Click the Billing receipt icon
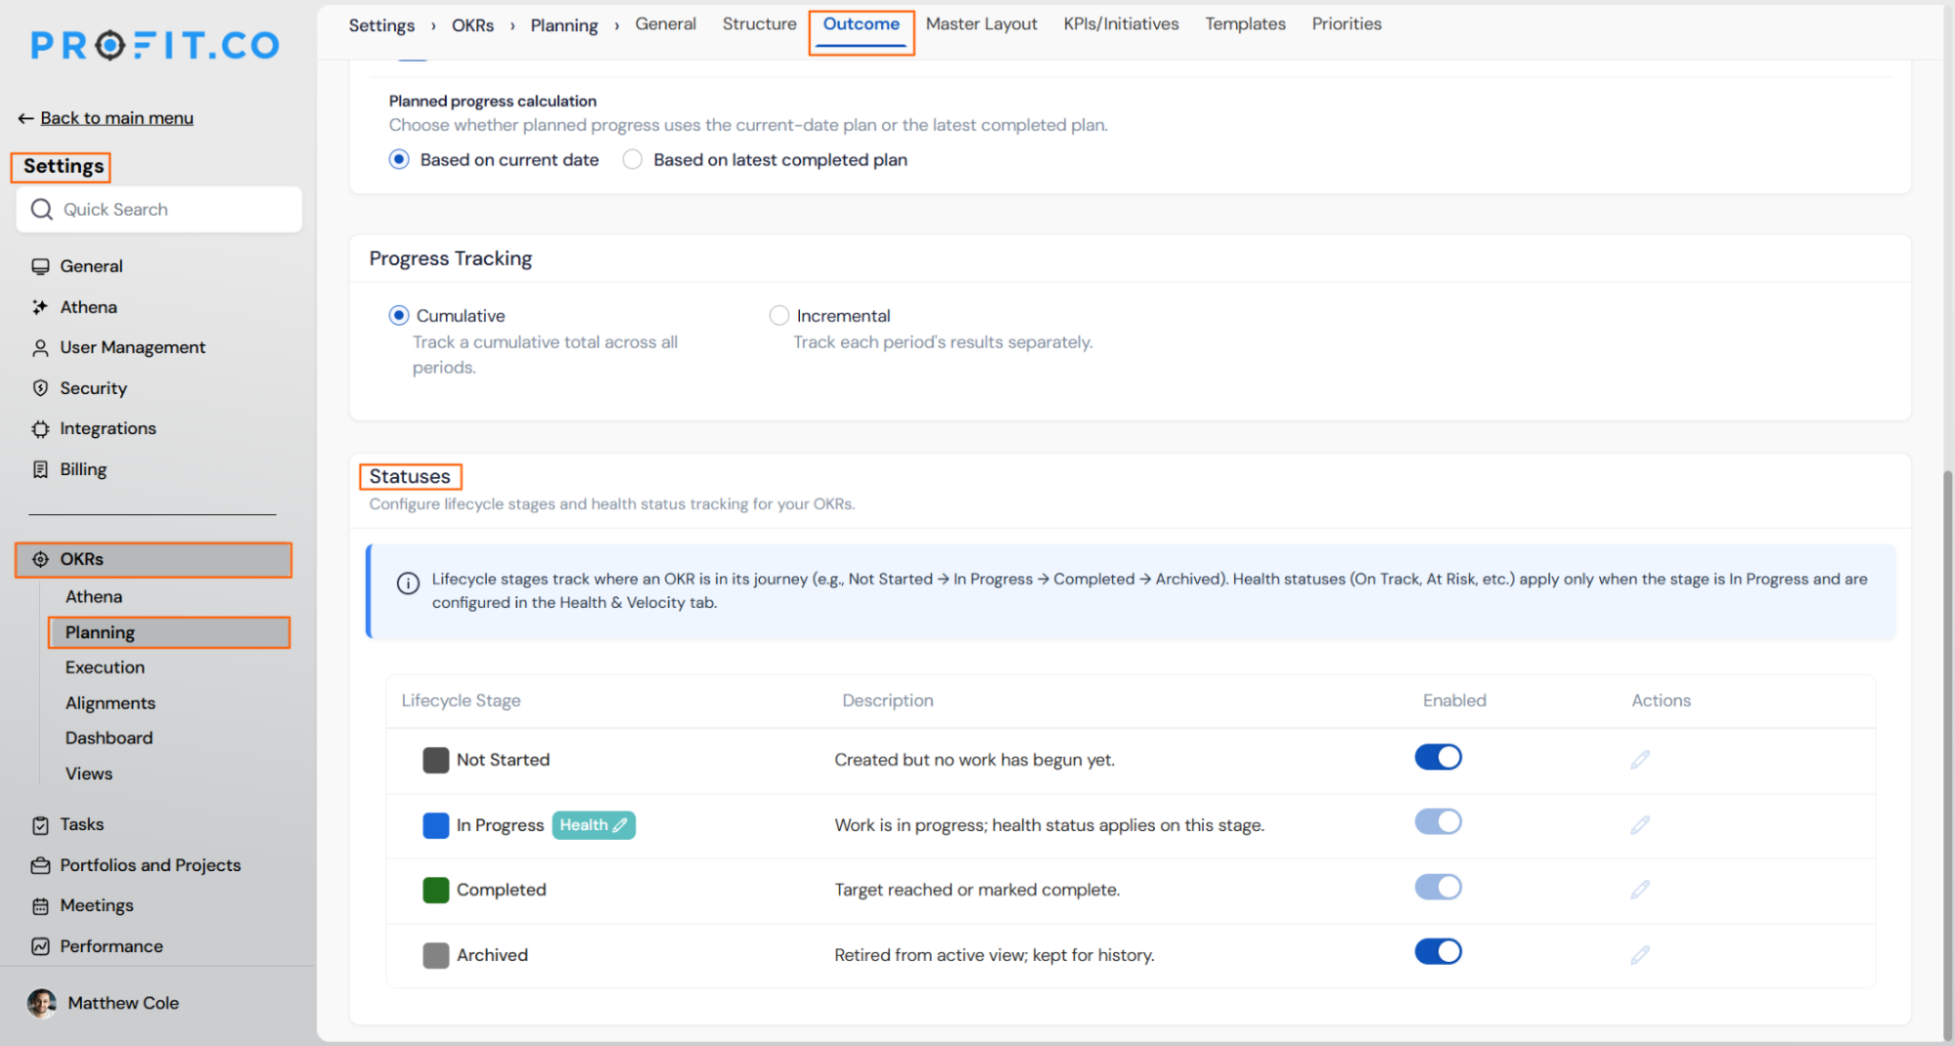1955x1046 pixels. click(40, 469)
